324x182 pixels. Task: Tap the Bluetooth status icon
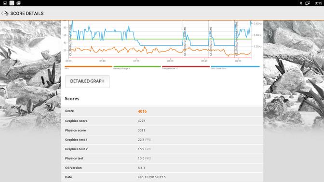301,3
